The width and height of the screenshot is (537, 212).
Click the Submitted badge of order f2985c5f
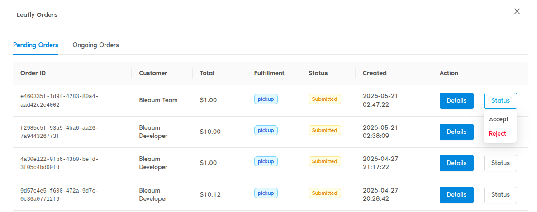click(325, 130)
